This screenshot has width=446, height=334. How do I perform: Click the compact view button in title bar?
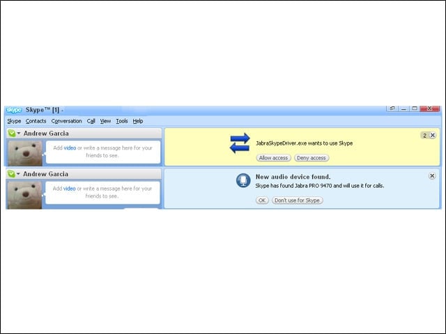click(x=392, y=109)
